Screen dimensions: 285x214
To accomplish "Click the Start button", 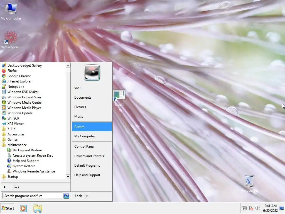I will [x=8, y=208].
